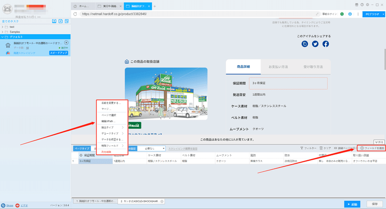
Task: Switch to the 実行中 tab
Action: (109, 6)
